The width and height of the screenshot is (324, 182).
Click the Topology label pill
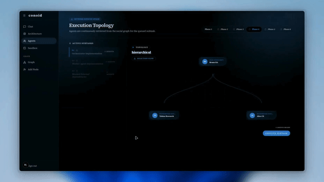(x=141, y=47)
